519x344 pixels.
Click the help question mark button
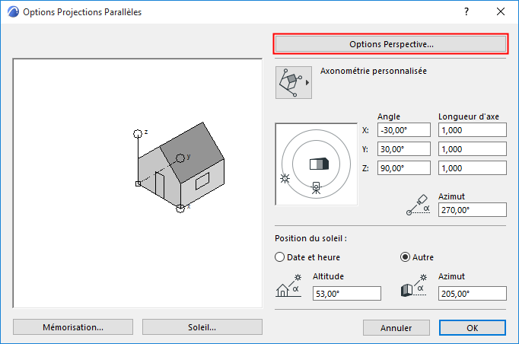pyautogui.click(x=466, y=12)
